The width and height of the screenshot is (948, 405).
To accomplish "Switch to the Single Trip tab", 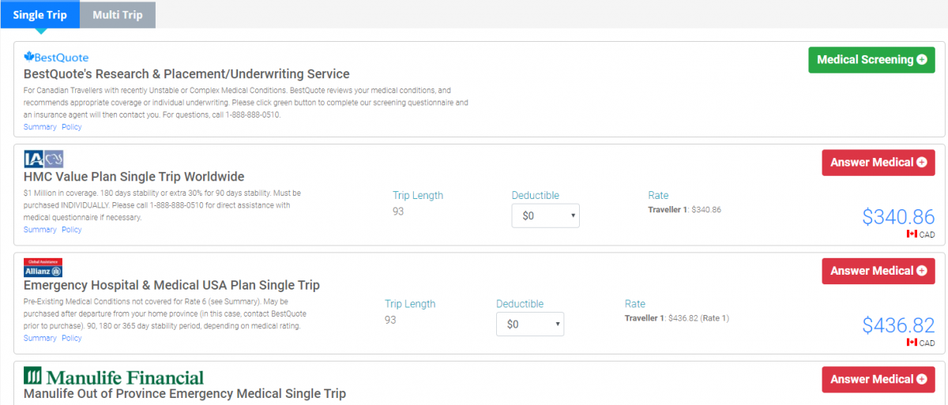I will pyautogui.click(x=39, y=15).
